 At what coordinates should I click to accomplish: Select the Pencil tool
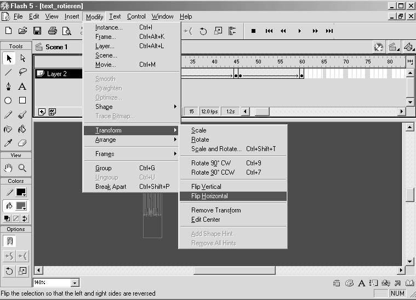8,115
